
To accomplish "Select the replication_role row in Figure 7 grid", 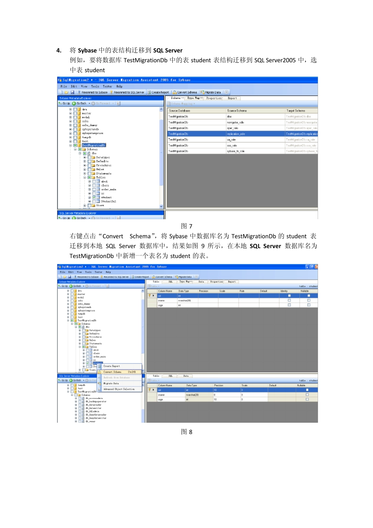I will [242, 134].
